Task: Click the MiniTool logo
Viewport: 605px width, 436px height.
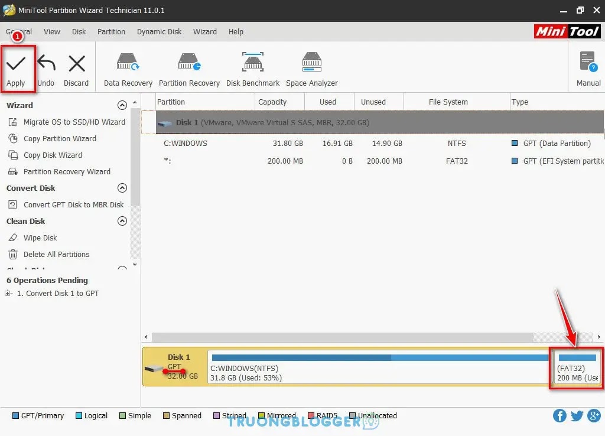Action: coord(567,31)
